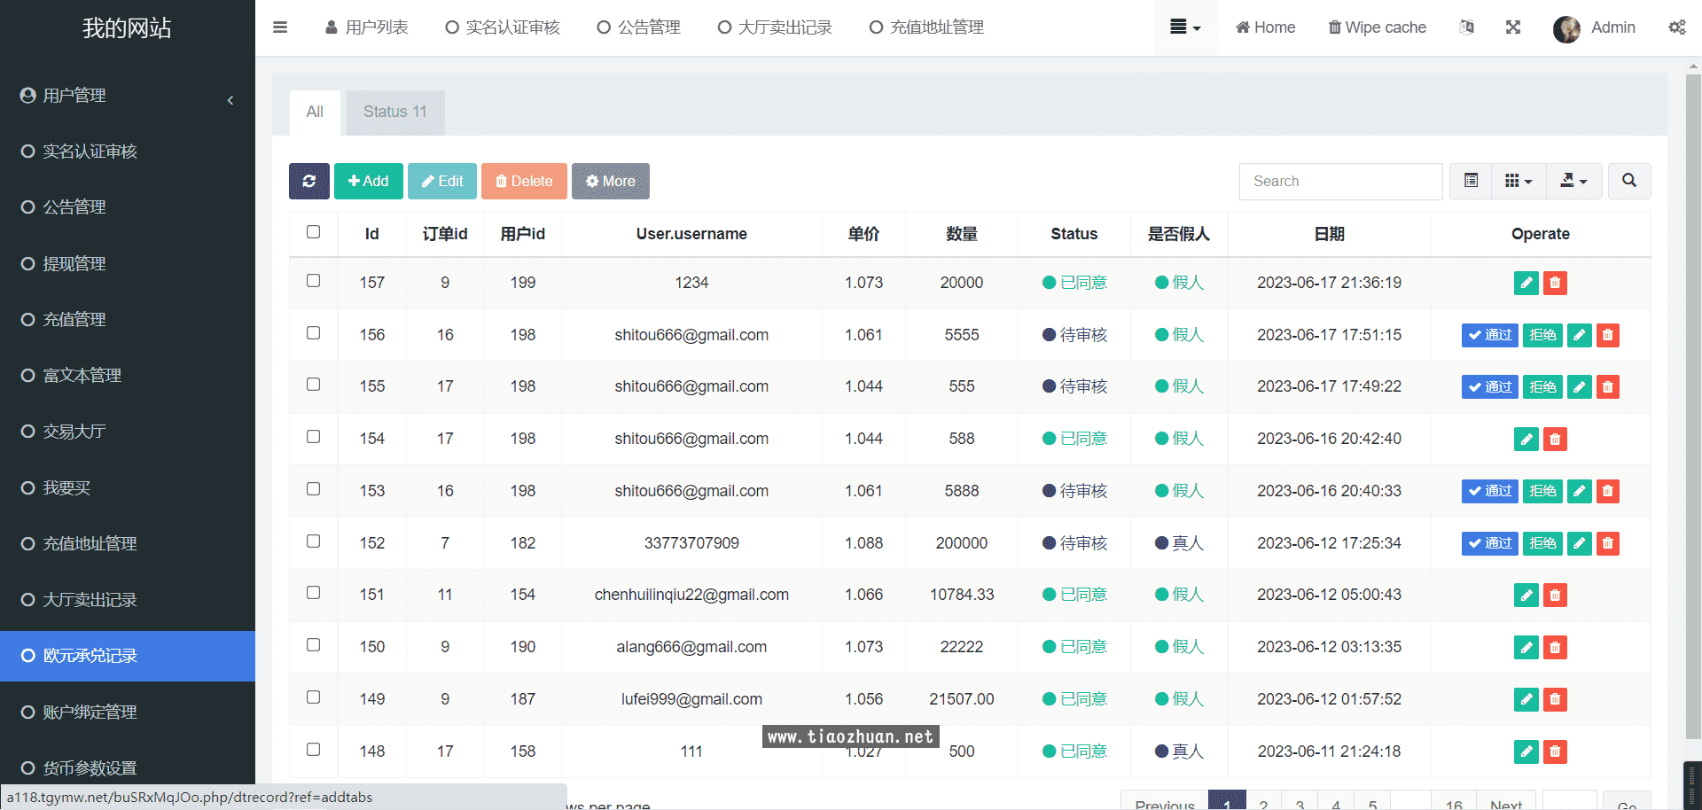Screen dimensions: 1702x810
Task: Tick the checkbox for row 156
Action: pyautogui.click(x=313, y=333)
